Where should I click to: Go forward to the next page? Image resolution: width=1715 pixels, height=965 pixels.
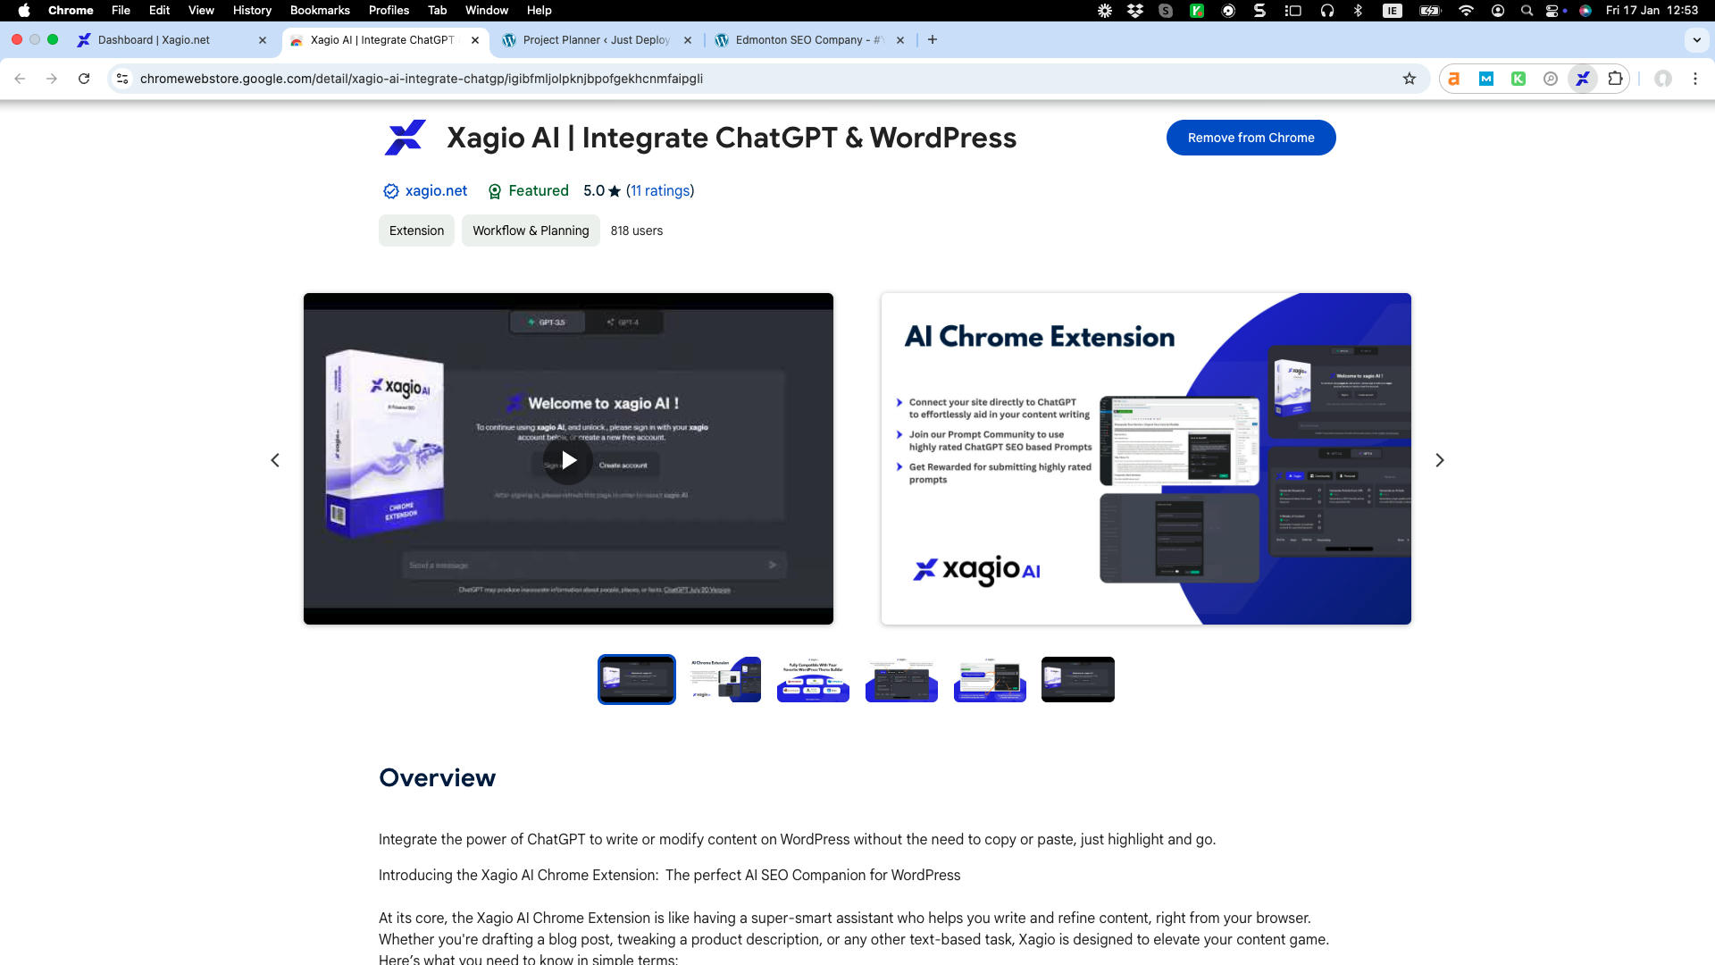52,79
